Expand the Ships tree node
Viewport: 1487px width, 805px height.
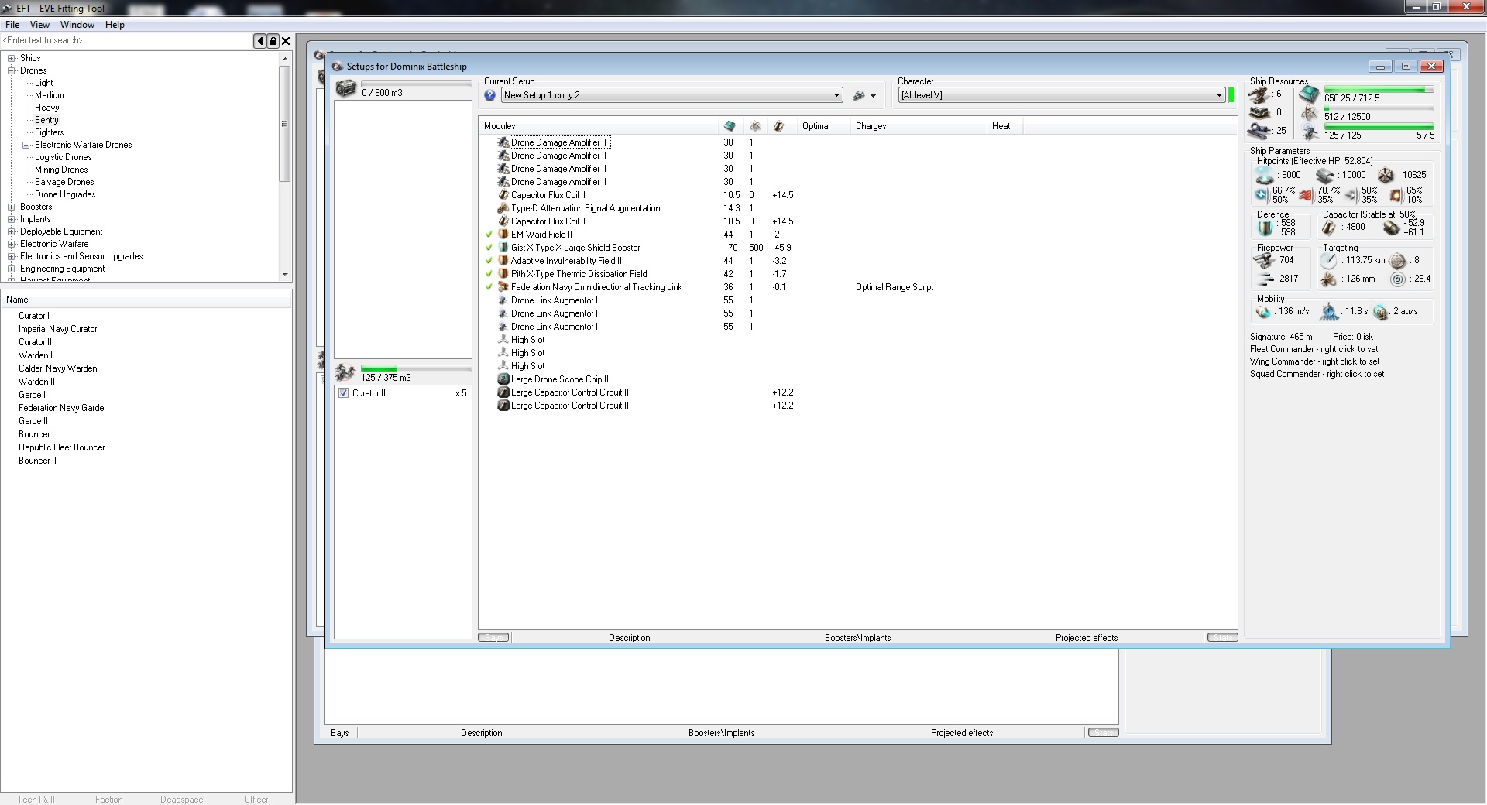pyautogui.click(x=12, y=58)
